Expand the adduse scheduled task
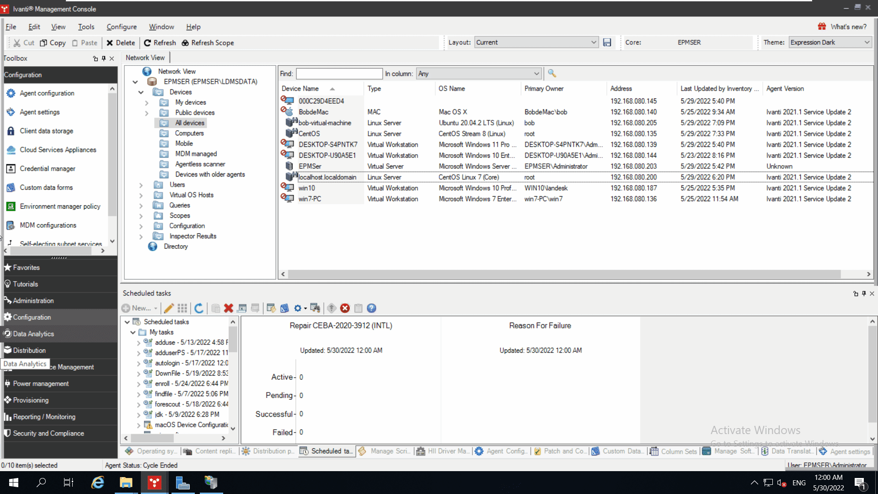878x494 pixels. click(139, 343)
